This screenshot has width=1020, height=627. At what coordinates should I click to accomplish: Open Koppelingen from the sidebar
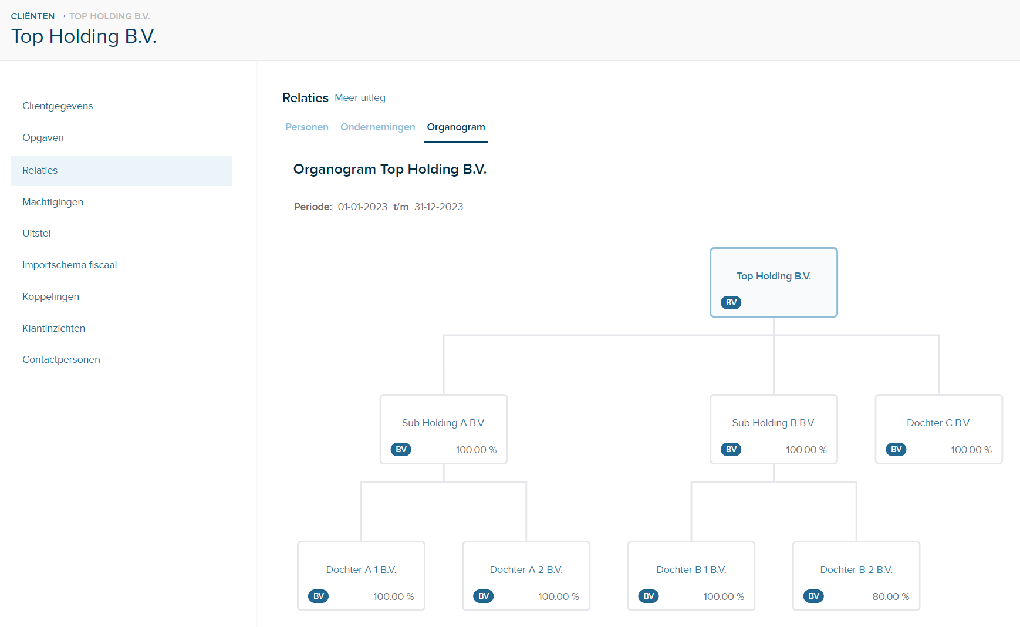[x=50, y=297]
